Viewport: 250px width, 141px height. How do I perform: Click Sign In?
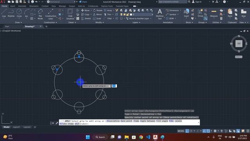tap(196, 2)
